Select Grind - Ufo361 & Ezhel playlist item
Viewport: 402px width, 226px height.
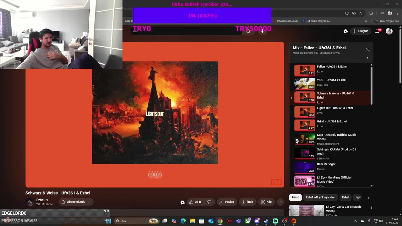coord(330,125)
